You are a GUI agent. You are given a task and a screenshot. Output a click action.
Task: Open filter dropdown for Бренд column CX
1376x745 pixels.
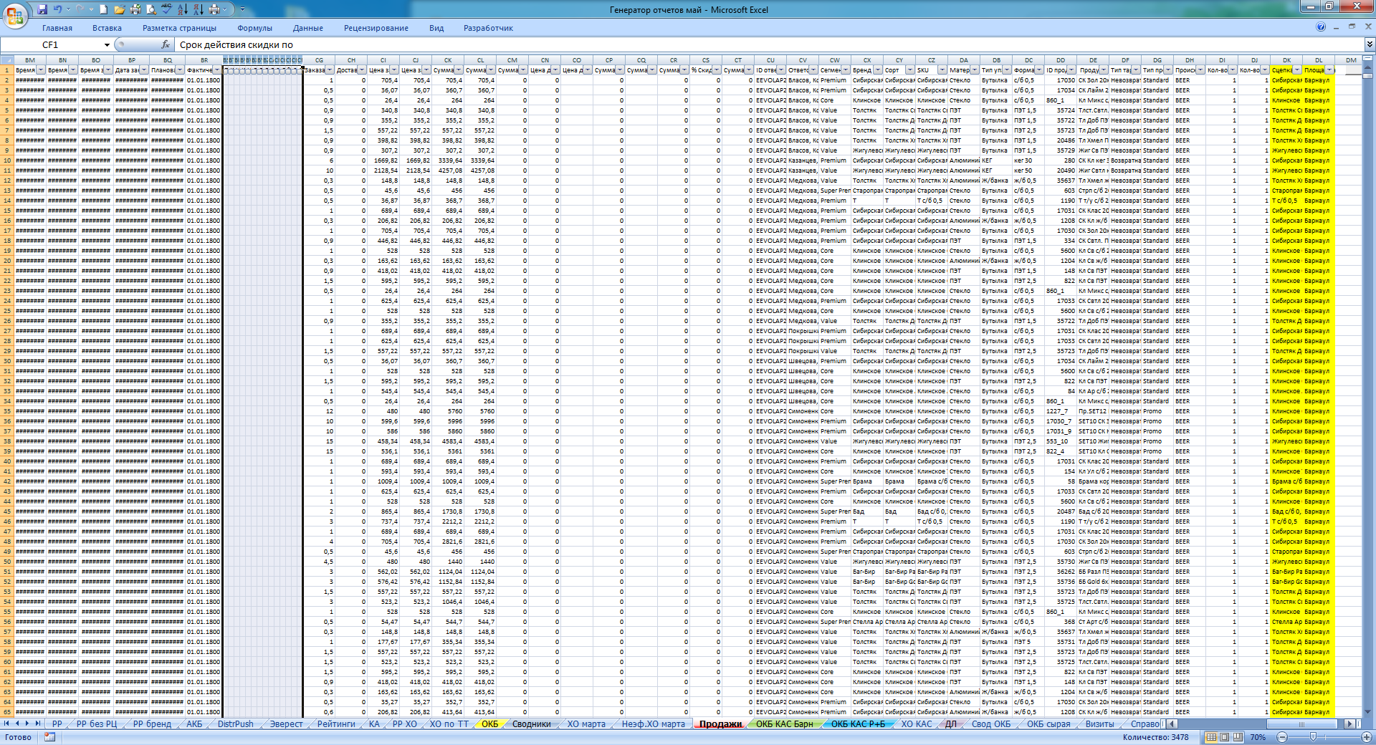[x=878, y=70]
